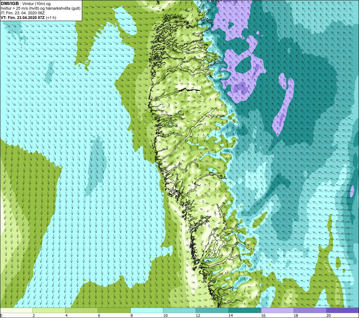The image size is (359, 318).
Task: Click the scale label '12'
Action: pyautogui.click(x=198, y=315)
